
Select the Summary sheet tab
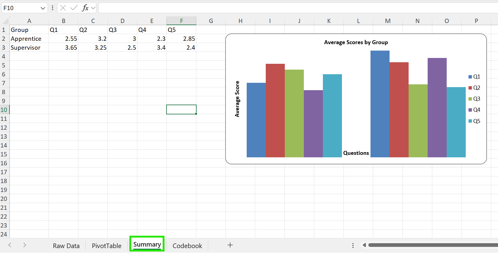[147, 244]
